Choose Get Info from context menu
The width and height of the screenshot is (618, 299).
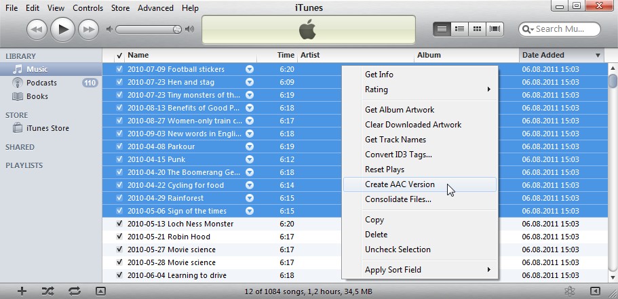[x=420, y=75]
